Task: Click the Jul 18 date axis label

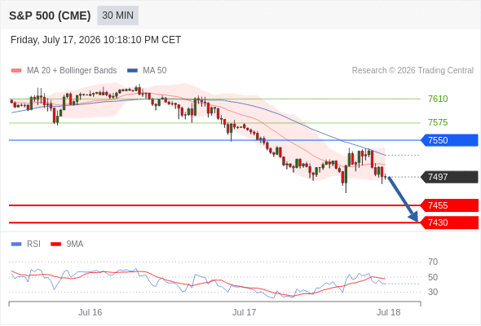Action: [x=388, y=312]
